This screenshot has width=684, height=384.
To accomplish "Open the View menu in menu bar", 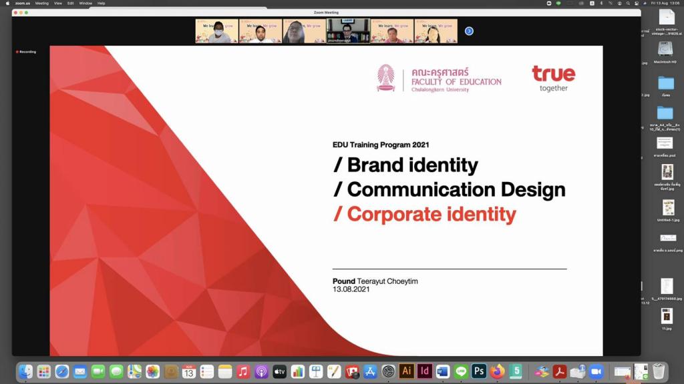I will (57, 3).
